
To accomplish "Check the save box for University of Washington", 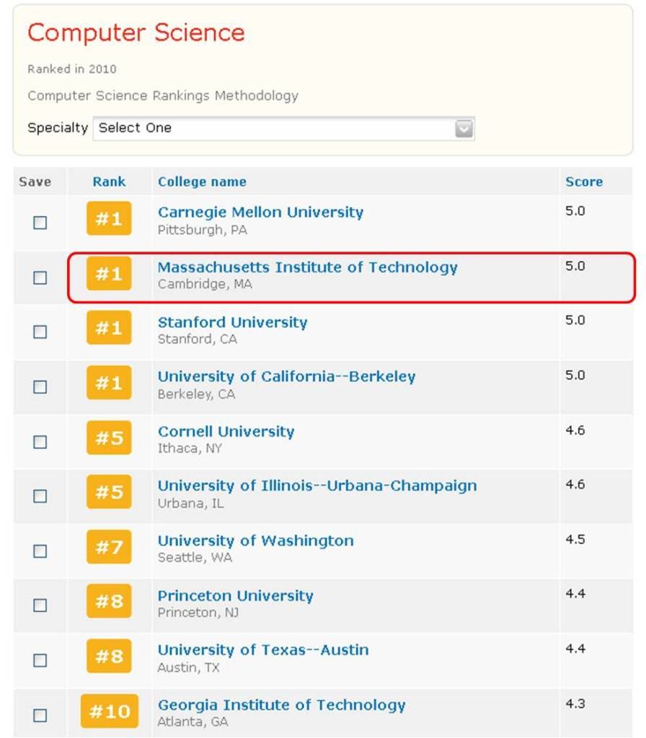I will pyautogui.click(x=40, y=551).
